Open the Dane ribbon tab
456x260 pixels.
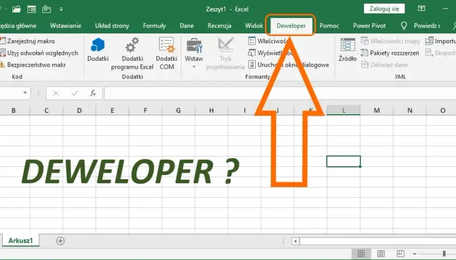click(187, 25)
